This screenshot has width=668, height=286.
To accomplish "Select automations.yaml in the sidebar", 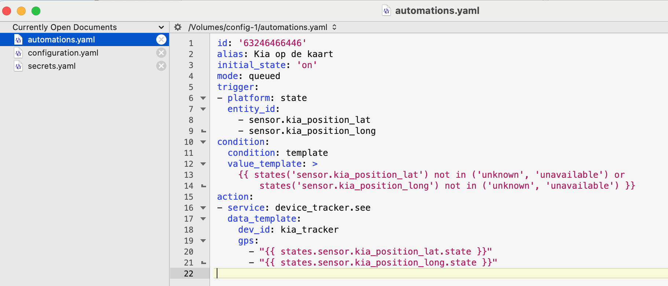I will (61, 39).
